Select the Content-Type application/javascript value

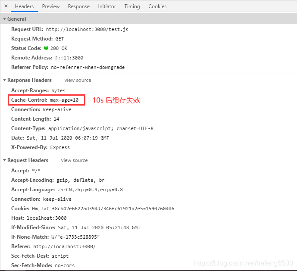coord(101,128)
